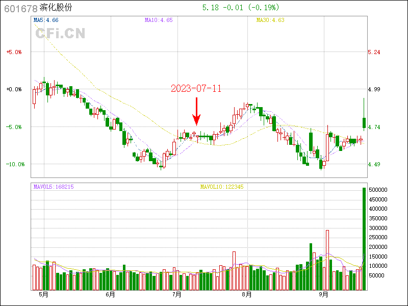Click the stock code 601678
Screen dimensions: 408x306
coord(20,8)
